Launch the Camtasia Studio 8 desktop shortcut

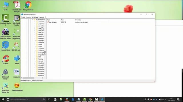(x=5, y=20)
